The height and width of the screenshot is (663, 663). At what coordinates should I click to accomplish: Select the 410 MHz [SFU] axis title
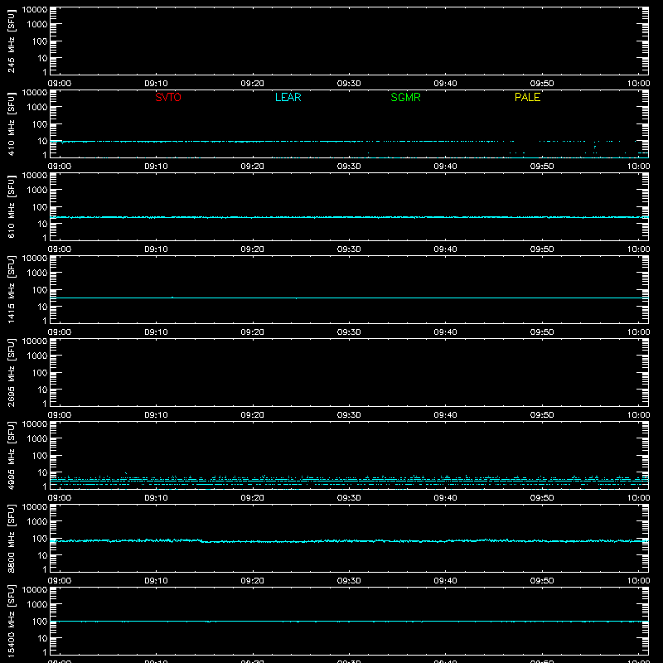point(12,124)
